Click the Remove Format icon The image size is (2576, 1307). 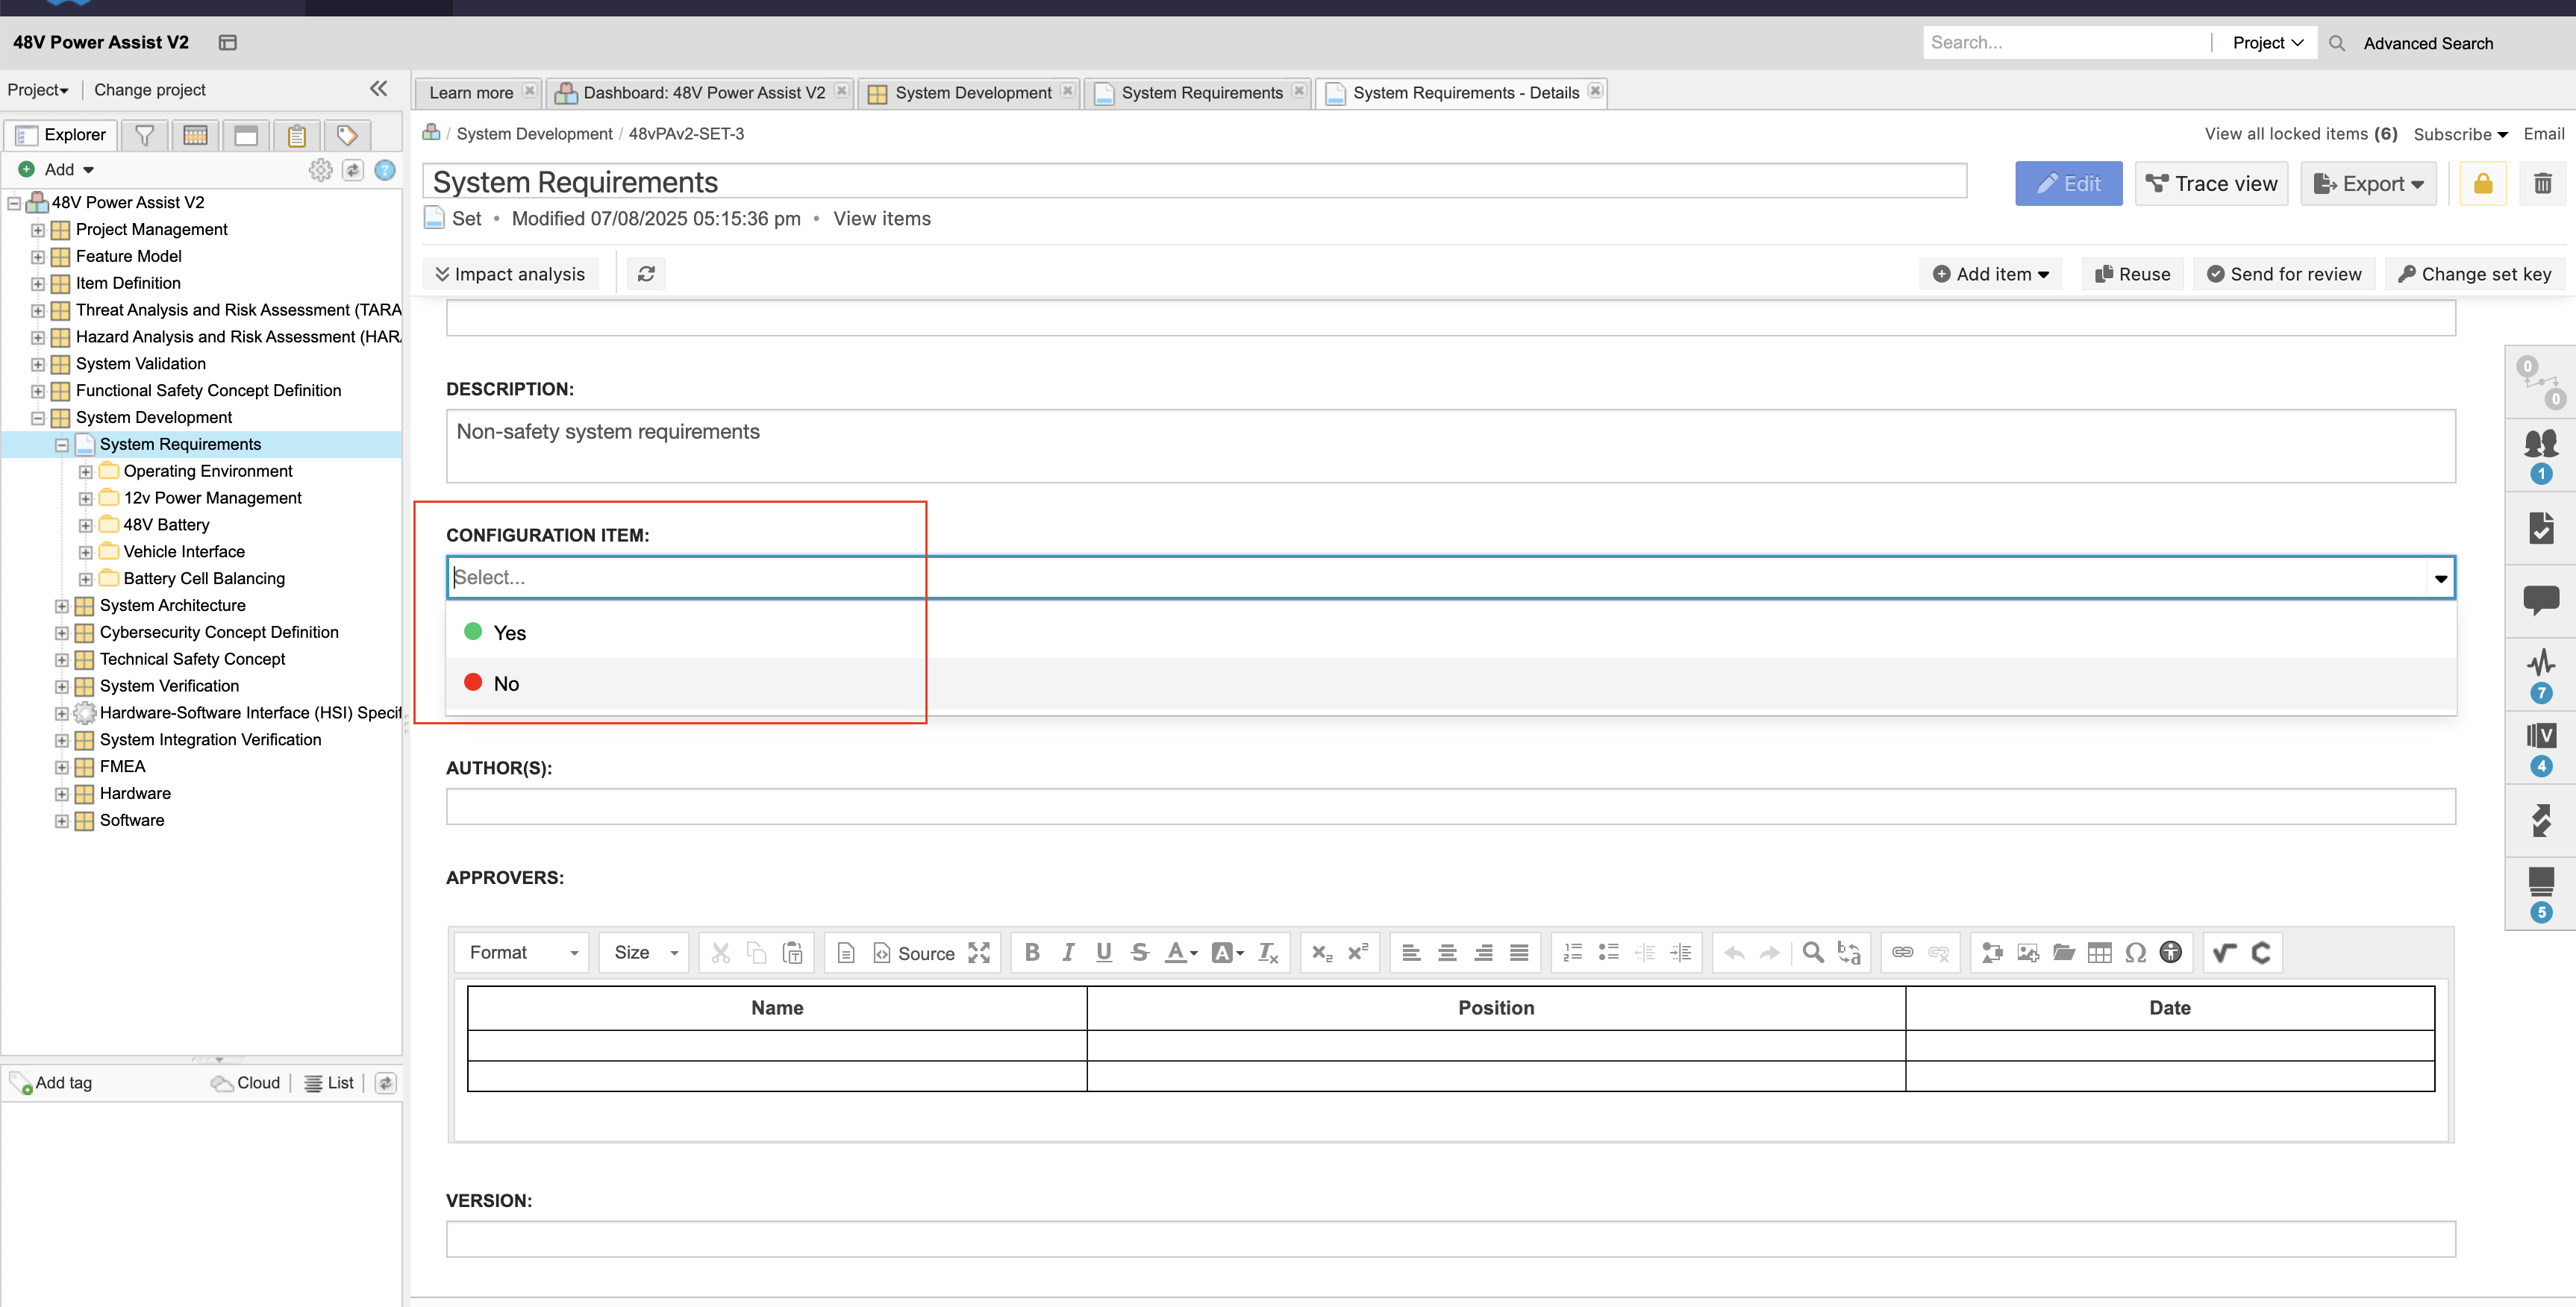[x=1268, y=952]
